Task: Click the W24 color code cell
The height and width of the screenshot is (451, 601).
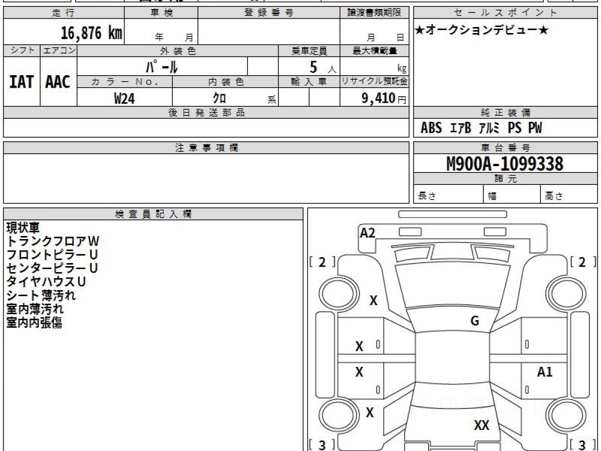Action: (x=124, y=99)
